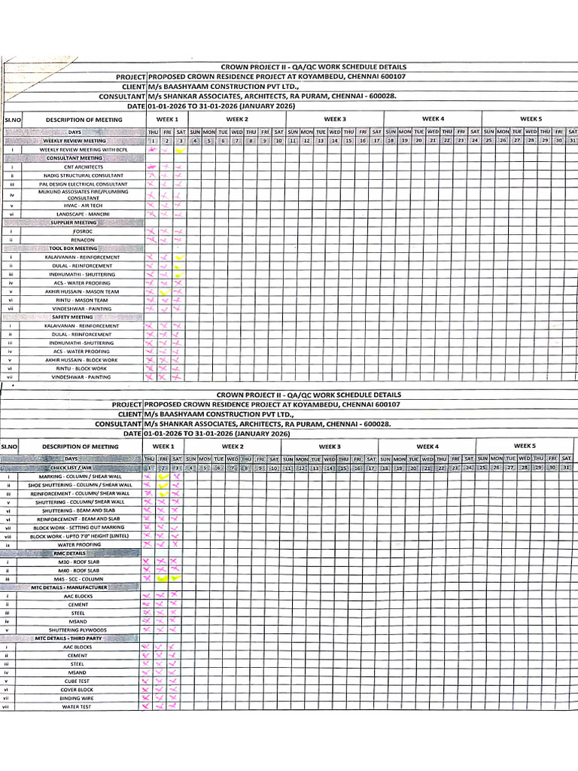The height and width of the screenshot is (771, 578).
Task: Select the 'RMC DETAILS' section heading
Action: coord(69,553)
